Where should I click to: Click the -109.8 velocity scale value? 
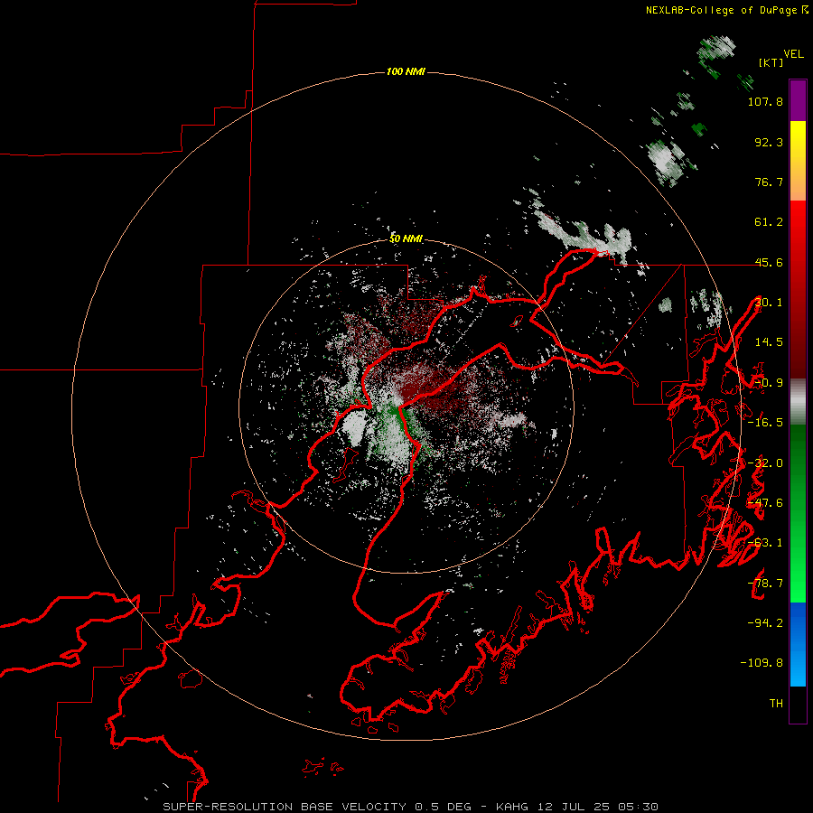(762, 663)
